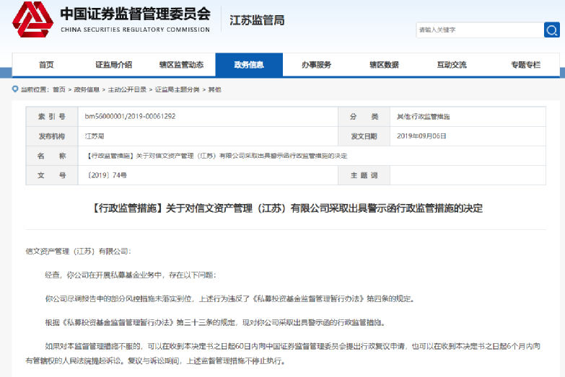Viewport: 565px width, 377px height.
Task: Click the 分类 label cell
Action: pos(364,116)
